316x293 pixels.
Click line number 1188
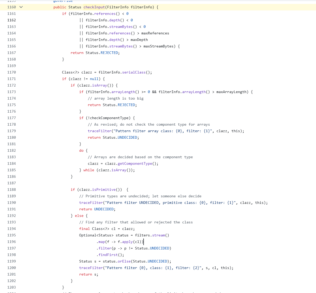pos(11,190)
